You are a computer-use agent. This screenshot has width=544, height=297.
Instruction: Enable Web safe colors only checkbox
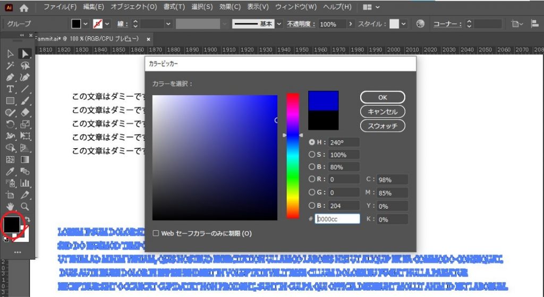(x=156, y=233)
